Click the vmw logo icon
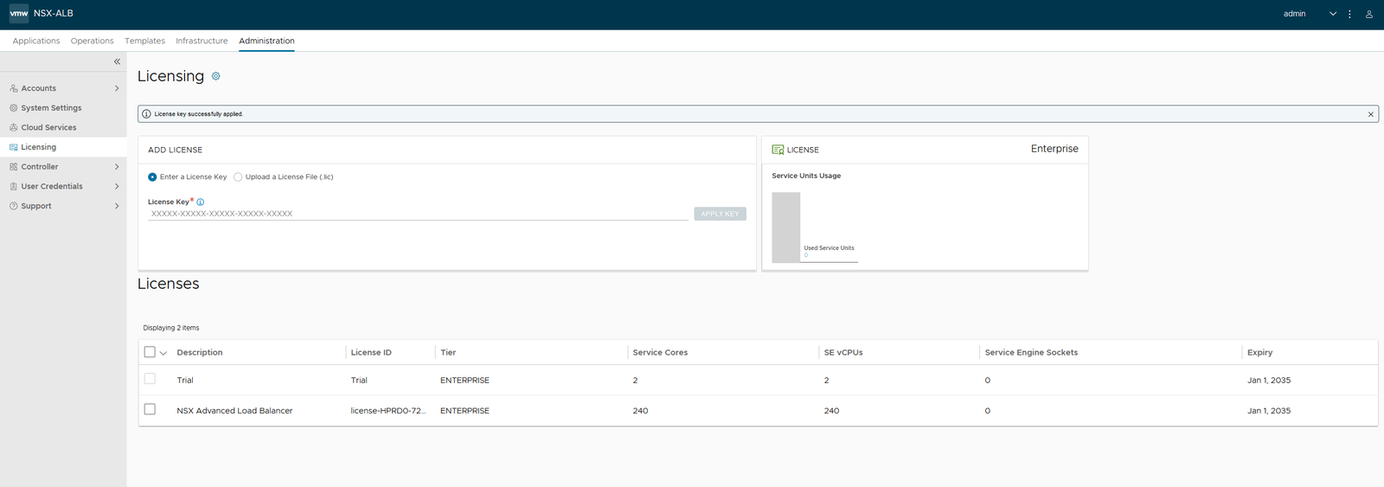The height and width of the screenshot is (487, 1384). tap(19, 14)
